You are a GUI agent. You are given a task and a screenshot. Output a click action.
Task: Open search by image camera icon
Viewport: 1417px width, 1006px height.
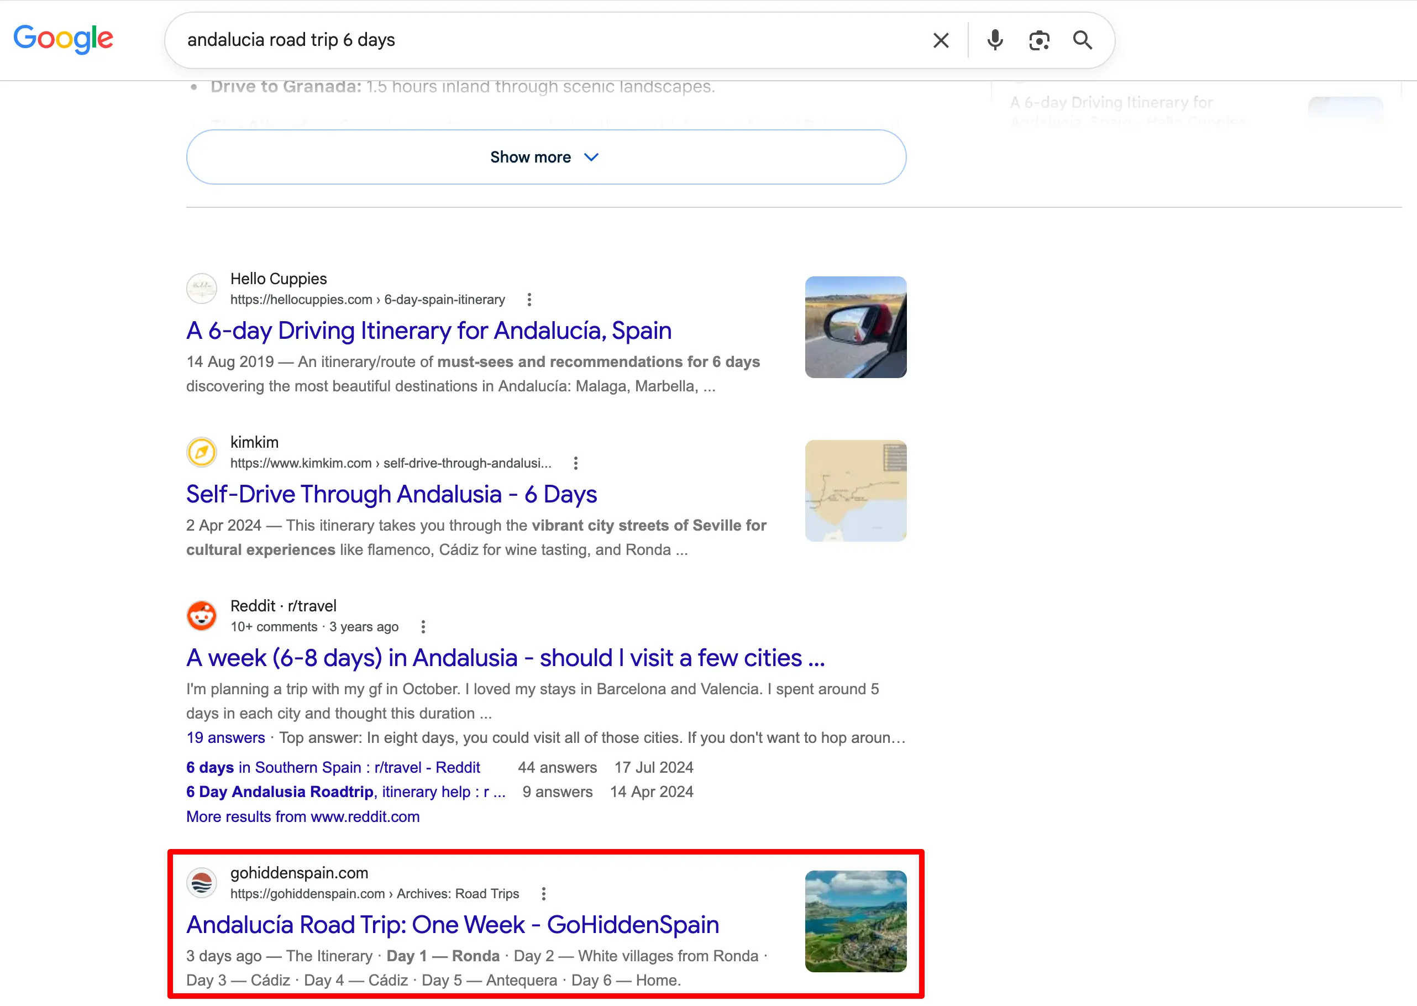point(1038,40)
